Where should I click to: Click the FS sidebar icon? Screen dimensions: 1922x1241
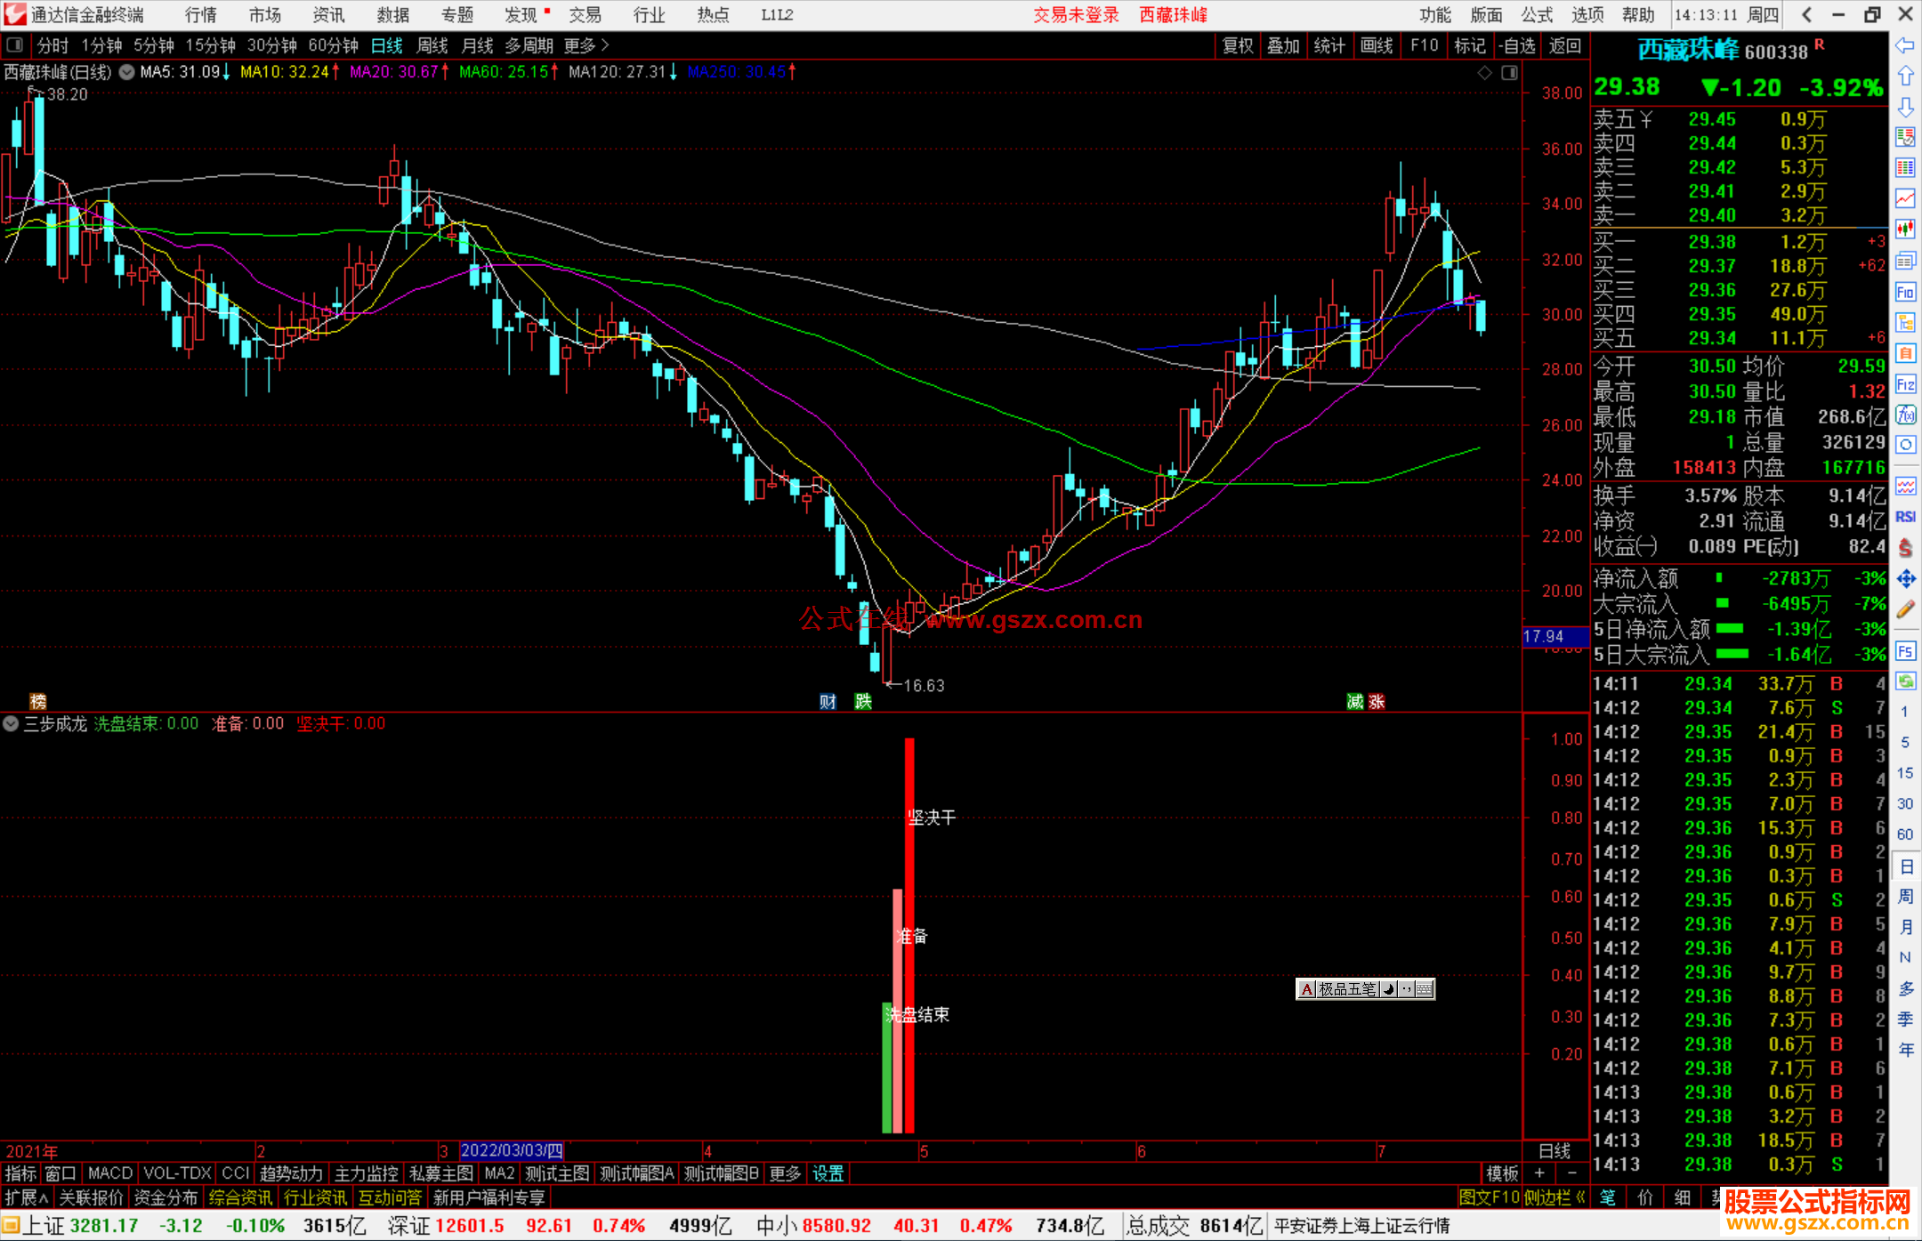coord(1905,651)
